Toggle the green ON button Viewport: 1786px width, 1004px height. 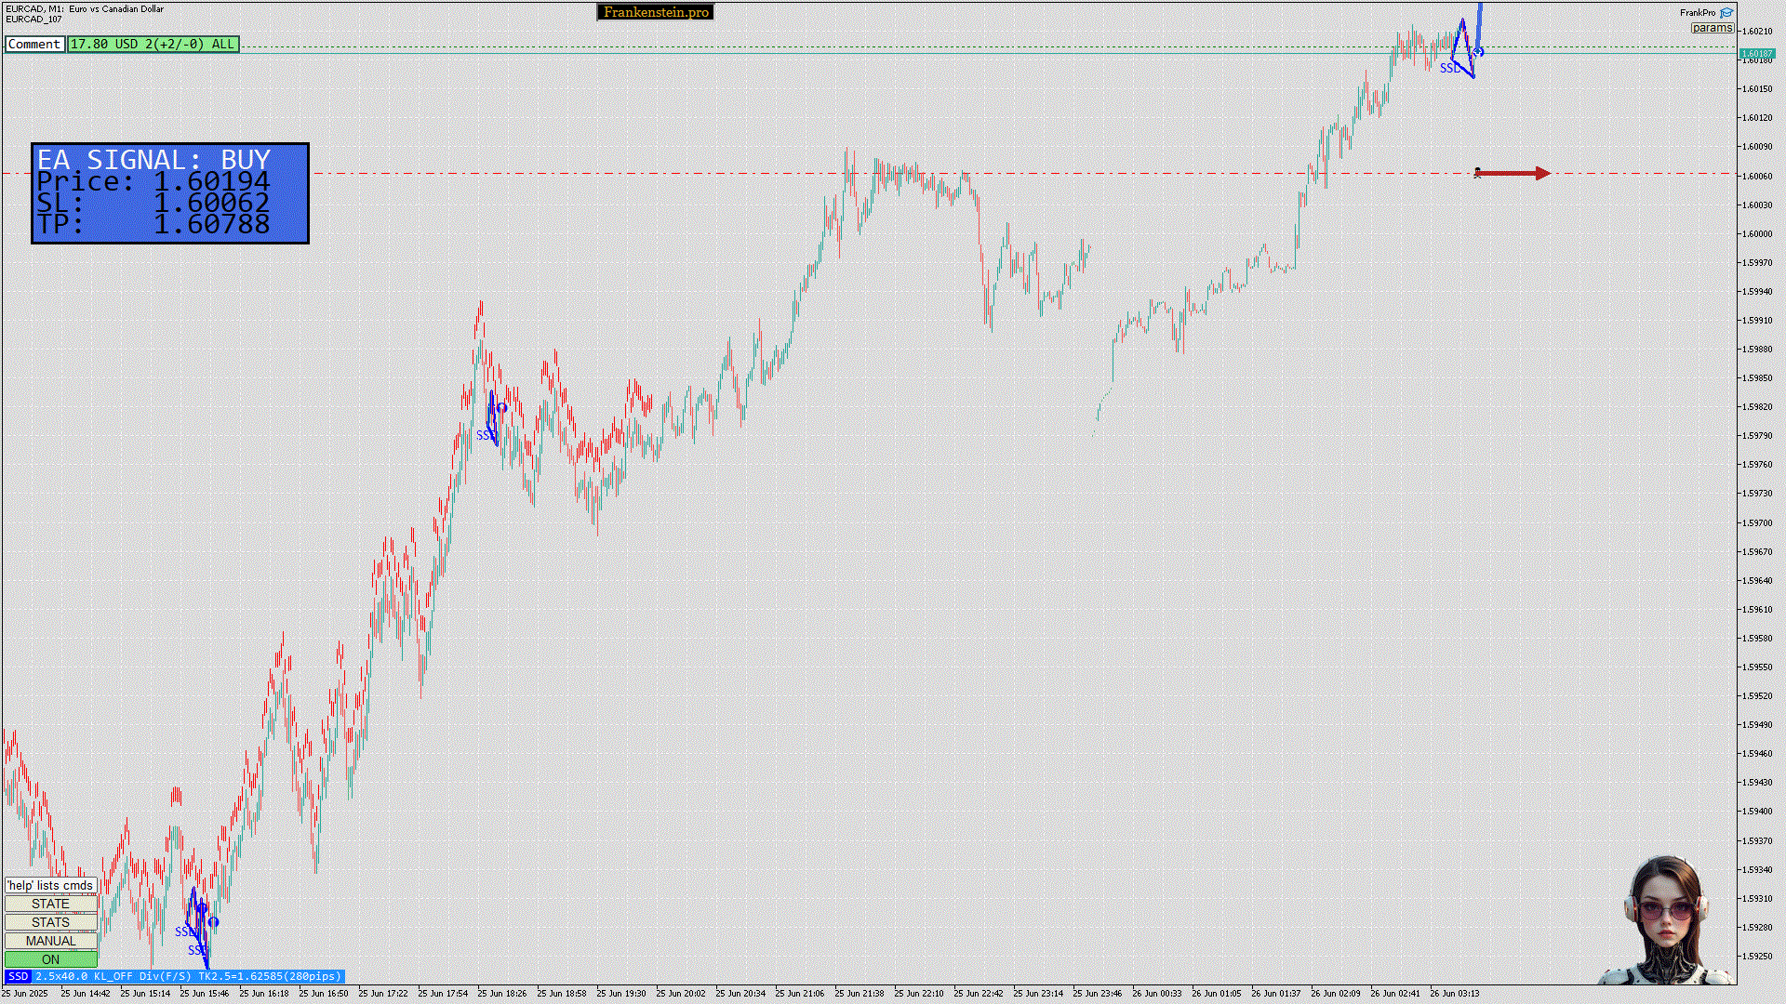tap(50, 959)
